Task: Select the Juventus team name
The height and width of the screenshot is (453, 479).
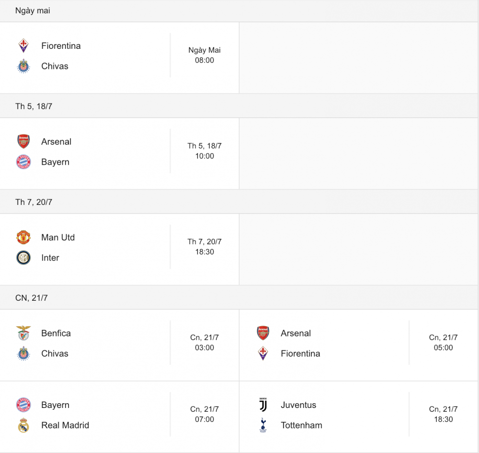Action: [x=298, y=405]
